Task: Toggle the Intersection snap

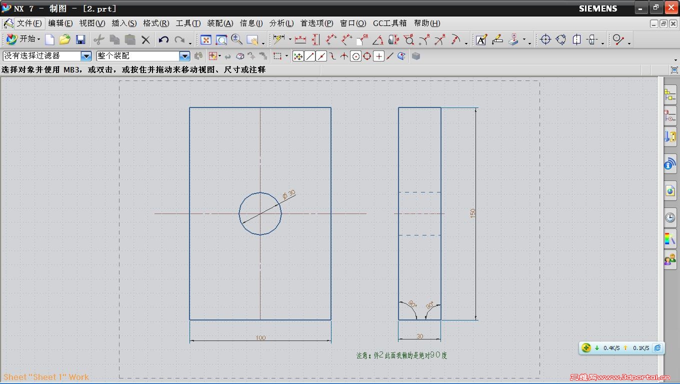Action: pos(344,56)
